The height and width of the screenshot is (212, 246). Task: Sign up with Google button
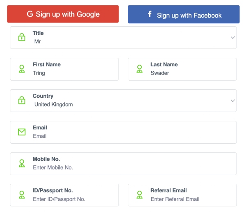coord(63,14)
